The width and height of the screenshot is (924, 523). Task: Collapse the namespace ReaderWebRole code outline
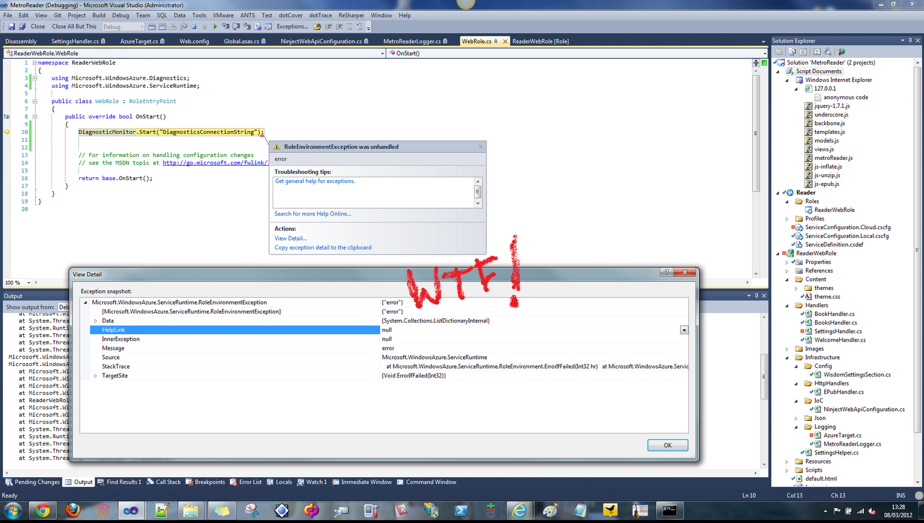(x=35, y=63)
